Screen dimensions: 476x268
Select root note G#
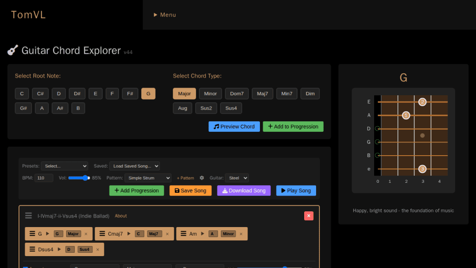tap(23, 108)
